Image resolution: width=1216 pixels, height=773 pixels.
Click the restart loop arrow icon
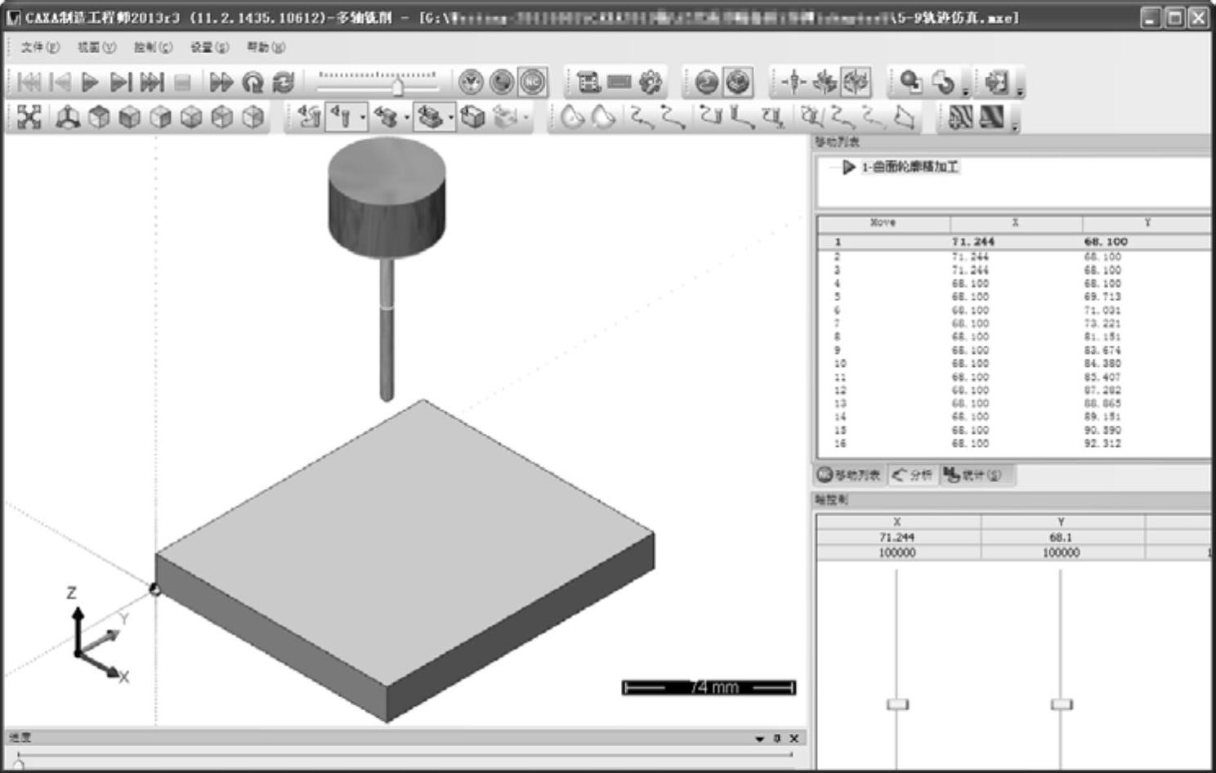pyautogui.click(x=253, y=83)
